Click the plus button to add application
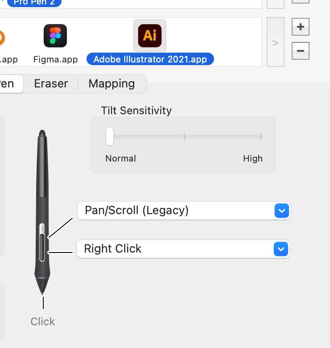Image resolution: width=330 pixels, height=348 pixels. click(x=300, y=27)
